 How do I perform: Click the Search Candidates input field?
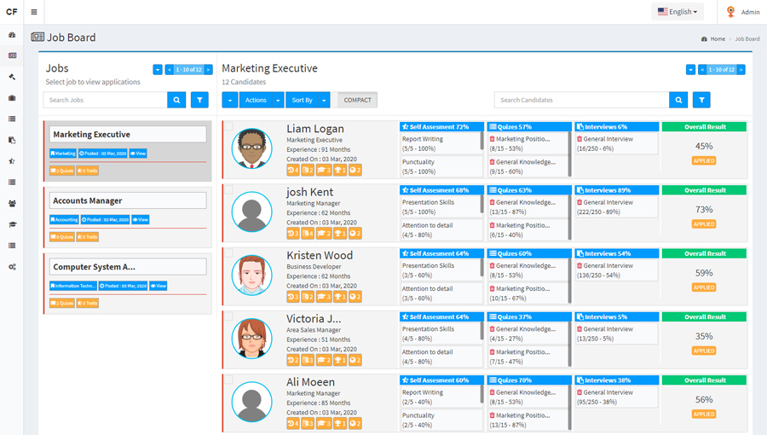pos(581,100)
